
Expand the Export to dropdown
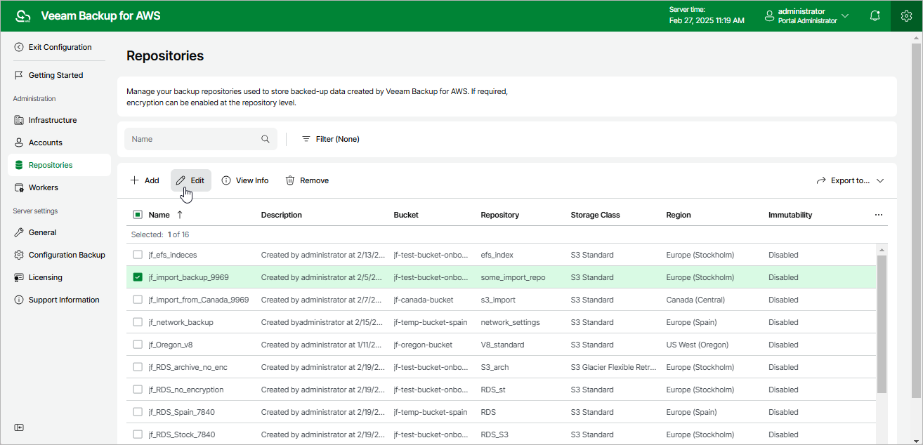point(850,180)
